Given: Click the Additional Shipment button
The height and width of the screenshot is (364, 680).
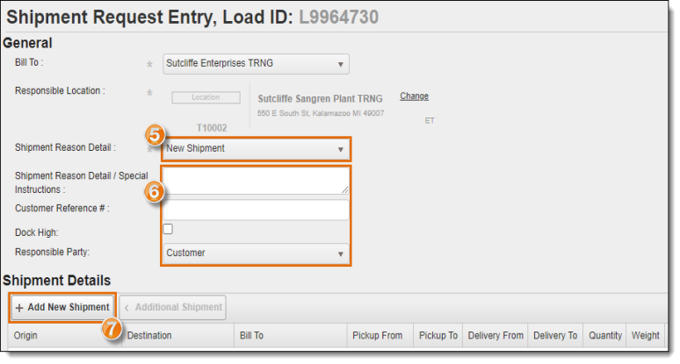Looking at the screenshot, I should [x=173, y=307].
